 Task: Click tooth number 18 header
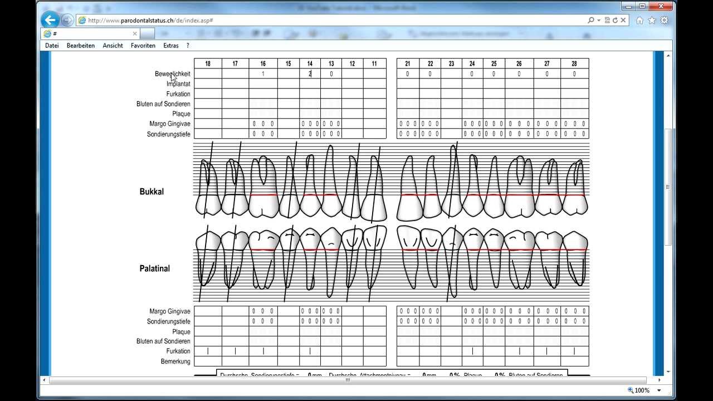pyautogui.click(x=208, y=63)
